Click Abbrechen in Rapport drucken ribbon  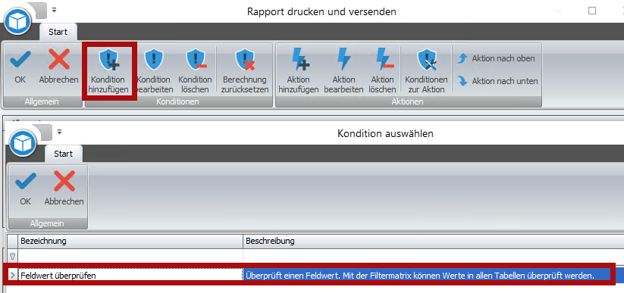click(59, 67)
